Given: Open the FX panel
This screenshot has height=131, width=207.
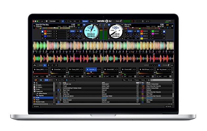Looking at the screenshot, I should click(x=79, y=21).
